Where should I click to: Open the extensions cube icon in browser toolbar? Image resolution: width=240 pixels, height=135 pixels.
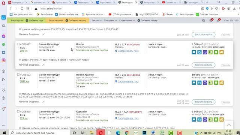coord(228,9)
